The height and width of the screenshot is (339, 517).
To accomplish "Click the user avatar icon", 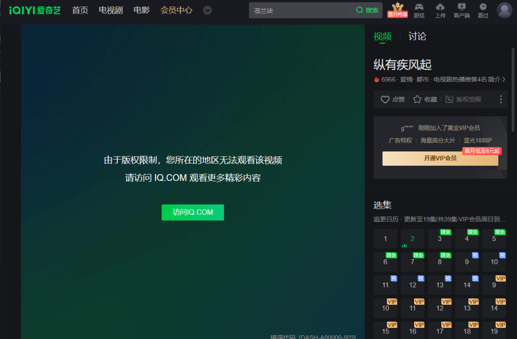I will tap(504, 10).
